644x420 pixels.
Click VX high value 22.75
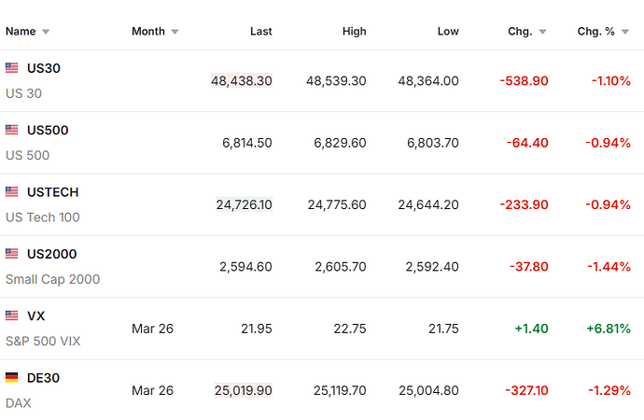350,329
